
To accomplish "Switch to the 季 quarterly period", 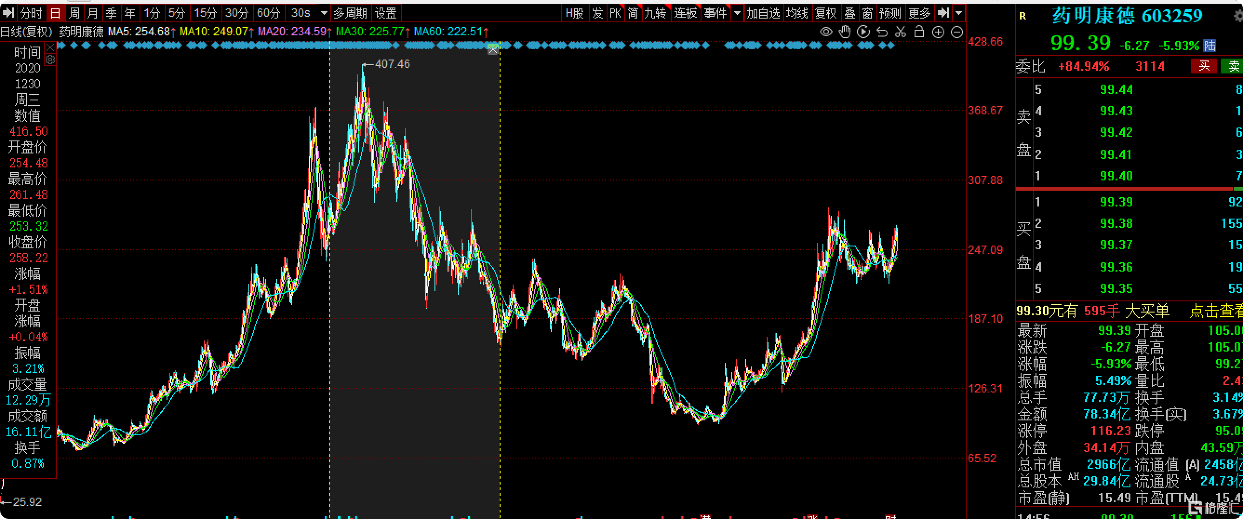I will coord(111,13).
